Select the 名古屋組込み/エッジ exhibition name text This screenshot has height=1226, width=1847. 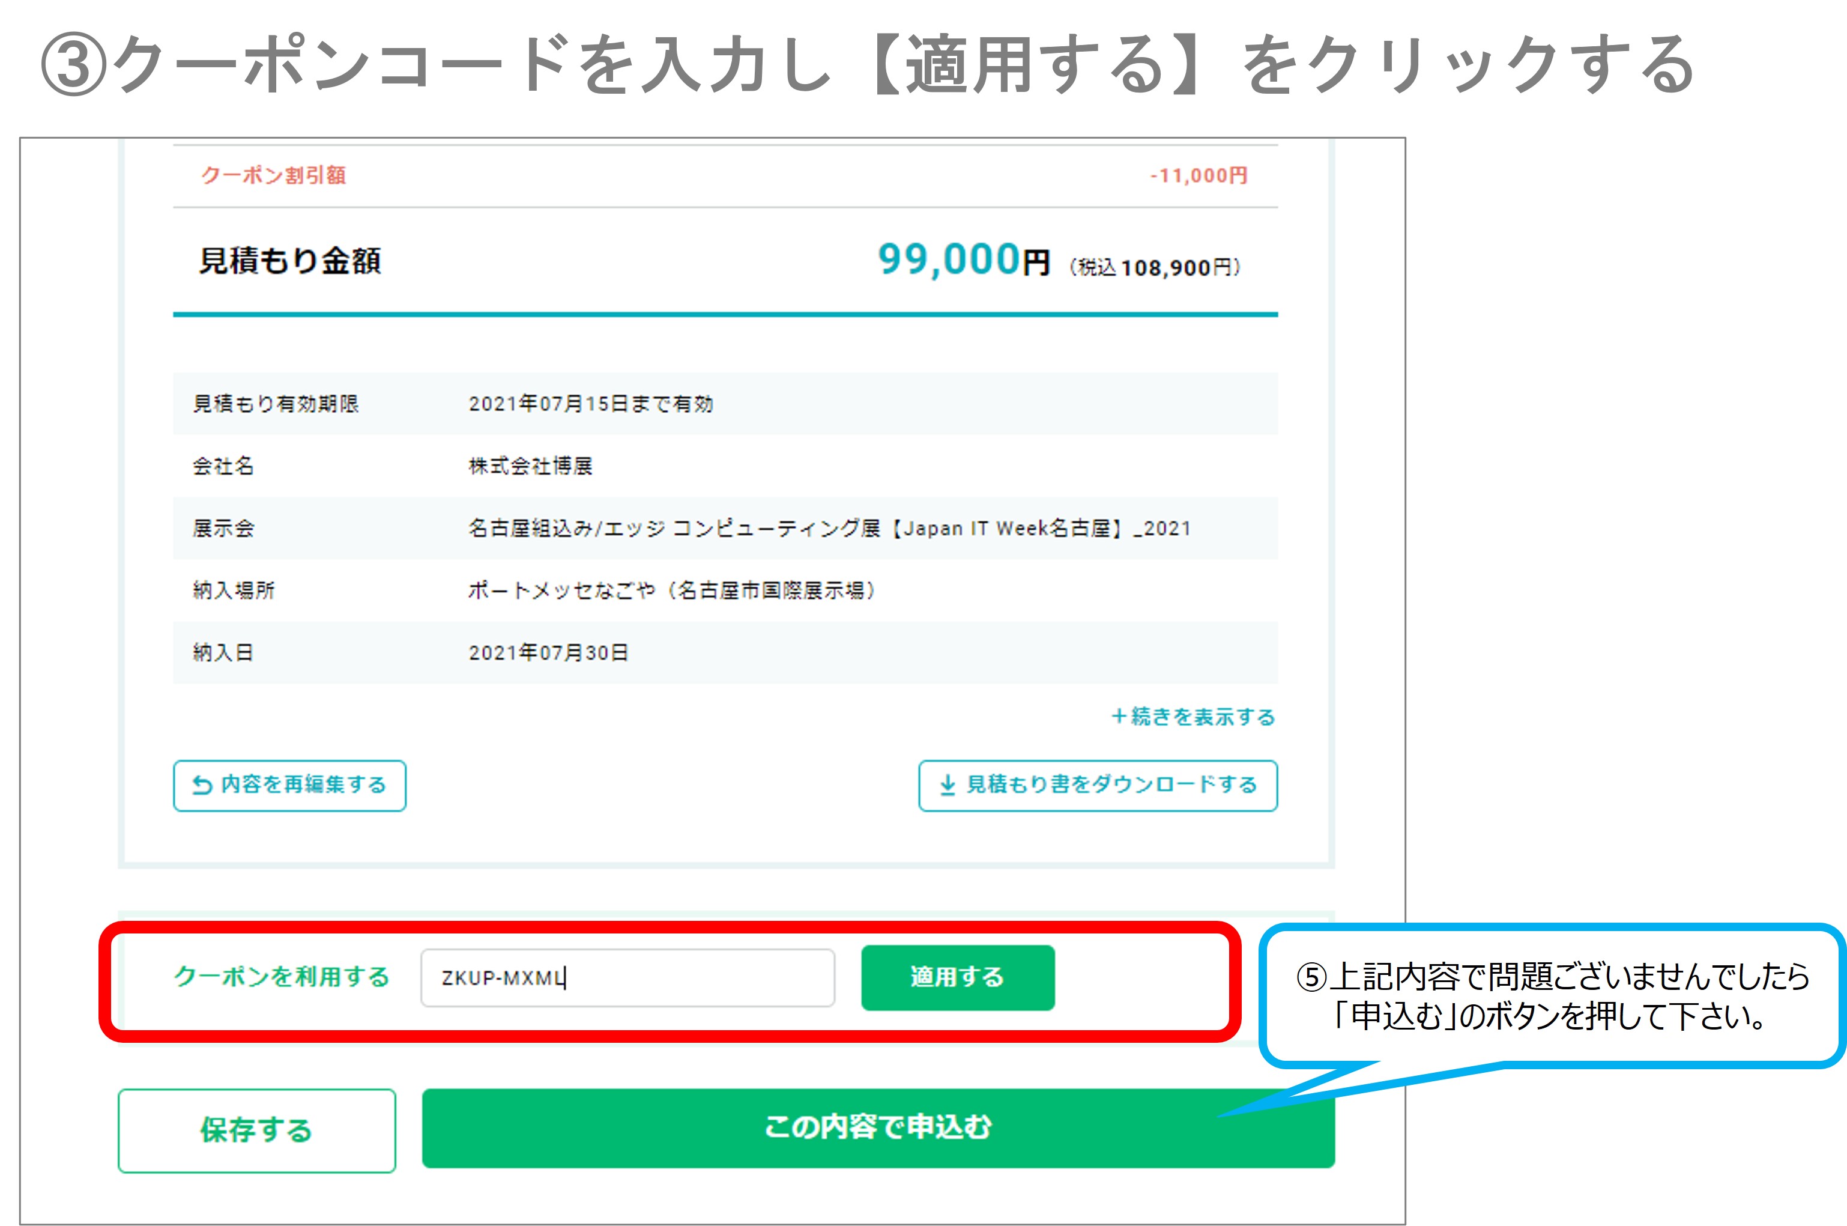pyautogui.click(x=830, y=529)
